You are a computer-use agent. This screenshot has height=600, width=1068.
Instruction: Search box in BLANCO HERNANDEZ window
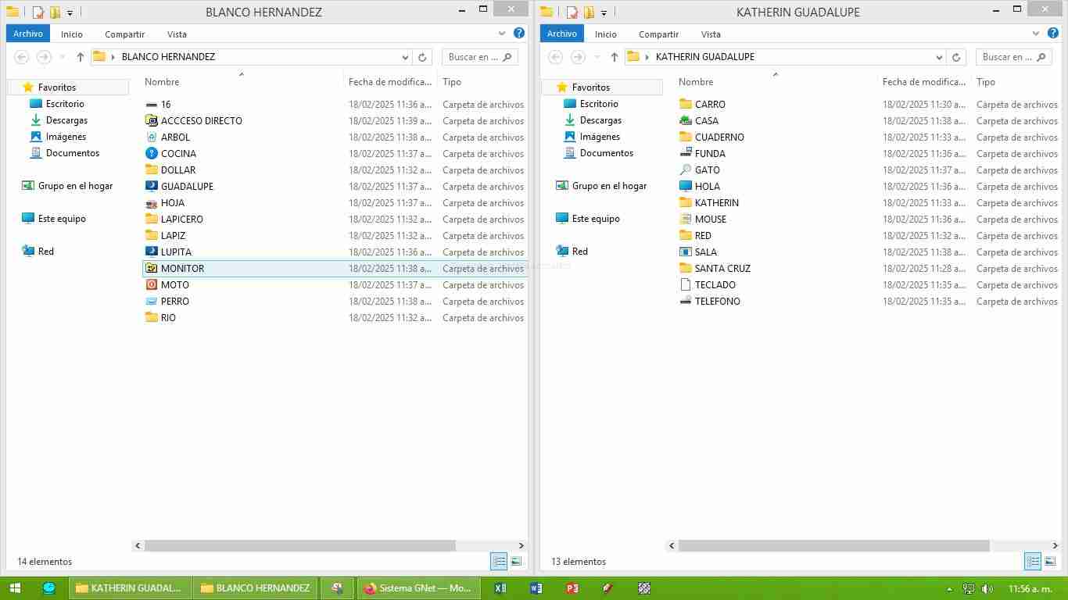click(x=480, y=57)
